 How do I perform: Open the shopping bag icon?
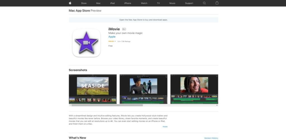(x=217, y=3)
